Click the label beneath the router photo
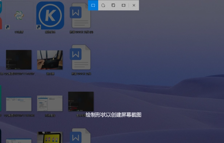 pyautogui.click(x=50, y=74)
